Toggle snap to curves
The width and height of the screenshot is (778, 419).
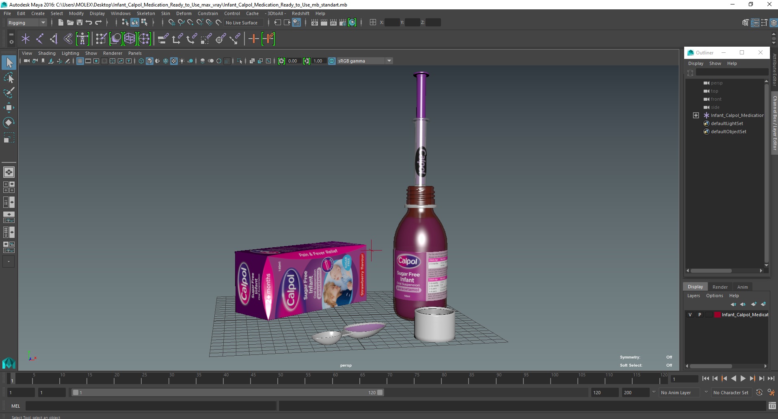click(x=181, y=23)
